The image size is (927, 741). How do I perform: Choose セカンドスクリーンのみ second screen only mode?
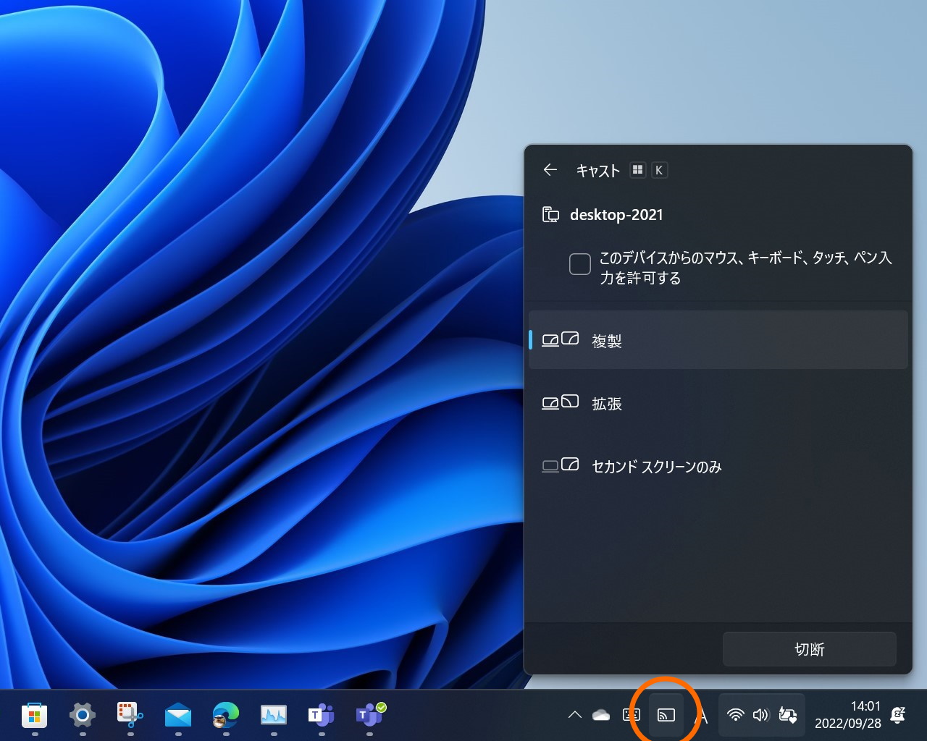pos(718,466)
